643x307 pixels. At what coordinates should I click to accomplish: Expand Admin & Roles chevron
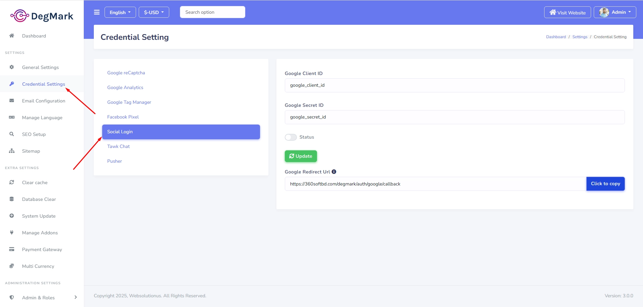(x=76, y=297)
